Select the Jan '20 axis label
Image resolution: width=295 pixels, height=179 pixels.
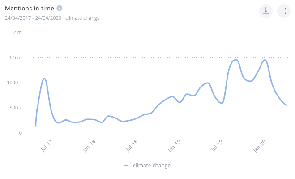pos(260,146)
